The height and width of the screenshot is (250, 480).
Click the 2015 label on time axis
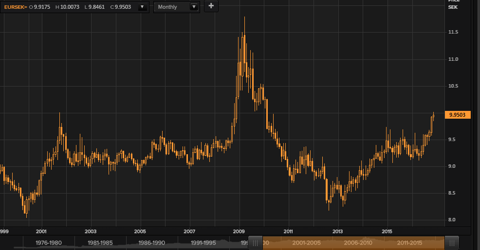[387, 232]
